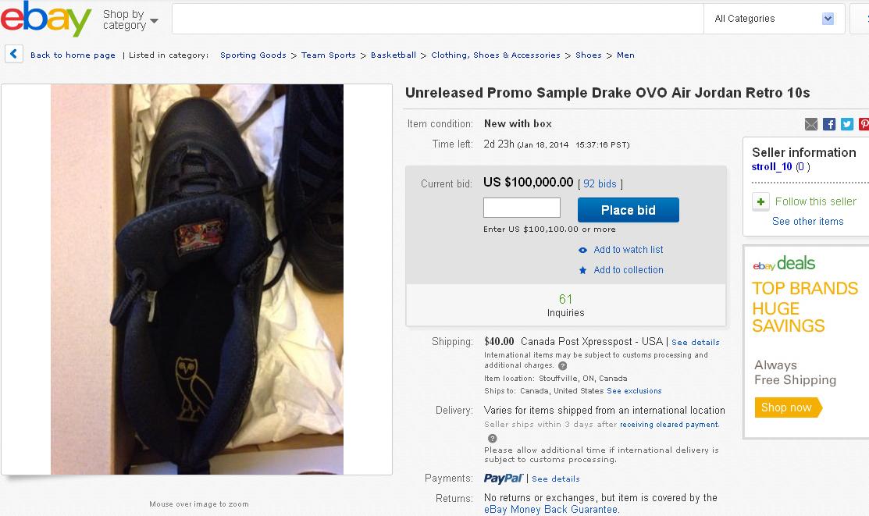
Task: Share listing on Facebook
Action: 829,124
